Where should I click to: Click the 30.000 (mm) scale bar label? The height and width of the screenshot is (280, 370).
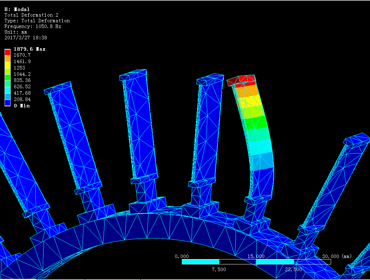click(x=337, y=256)
